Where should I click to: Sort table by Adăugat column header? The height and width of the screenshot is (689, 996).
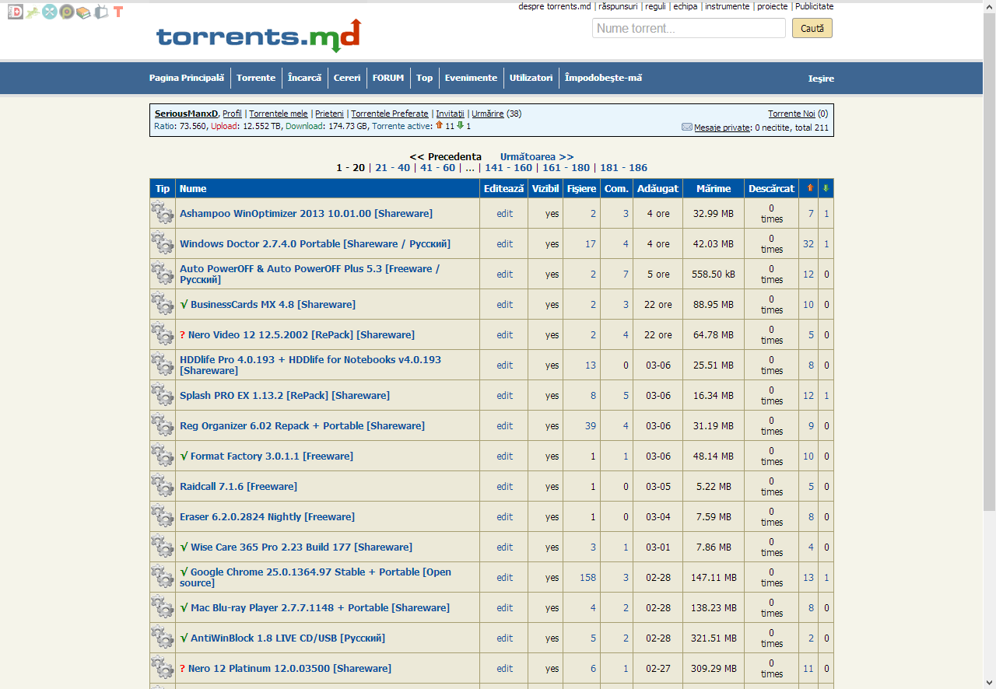(x=658, y=188)
